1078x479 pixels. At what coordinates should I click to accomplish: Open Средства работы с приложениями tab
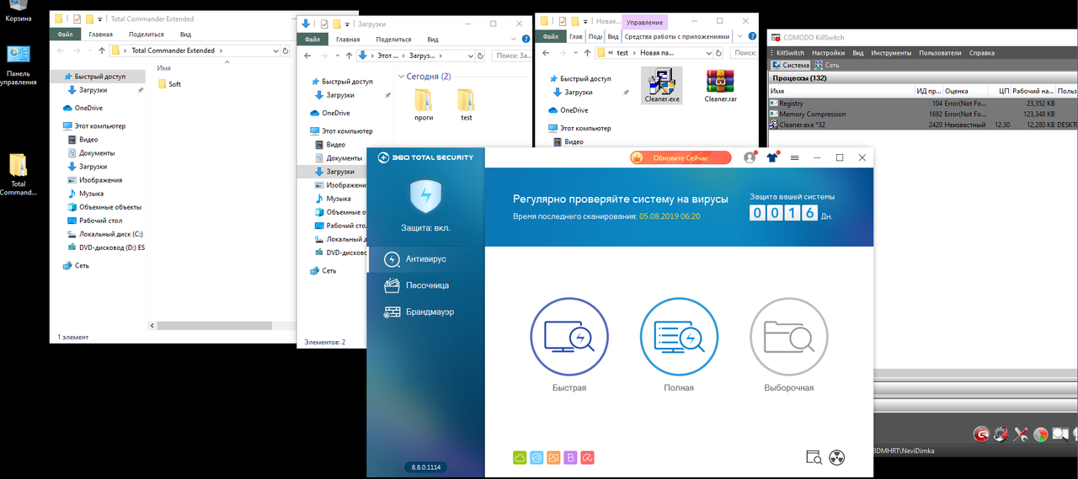tap(676, 37)
